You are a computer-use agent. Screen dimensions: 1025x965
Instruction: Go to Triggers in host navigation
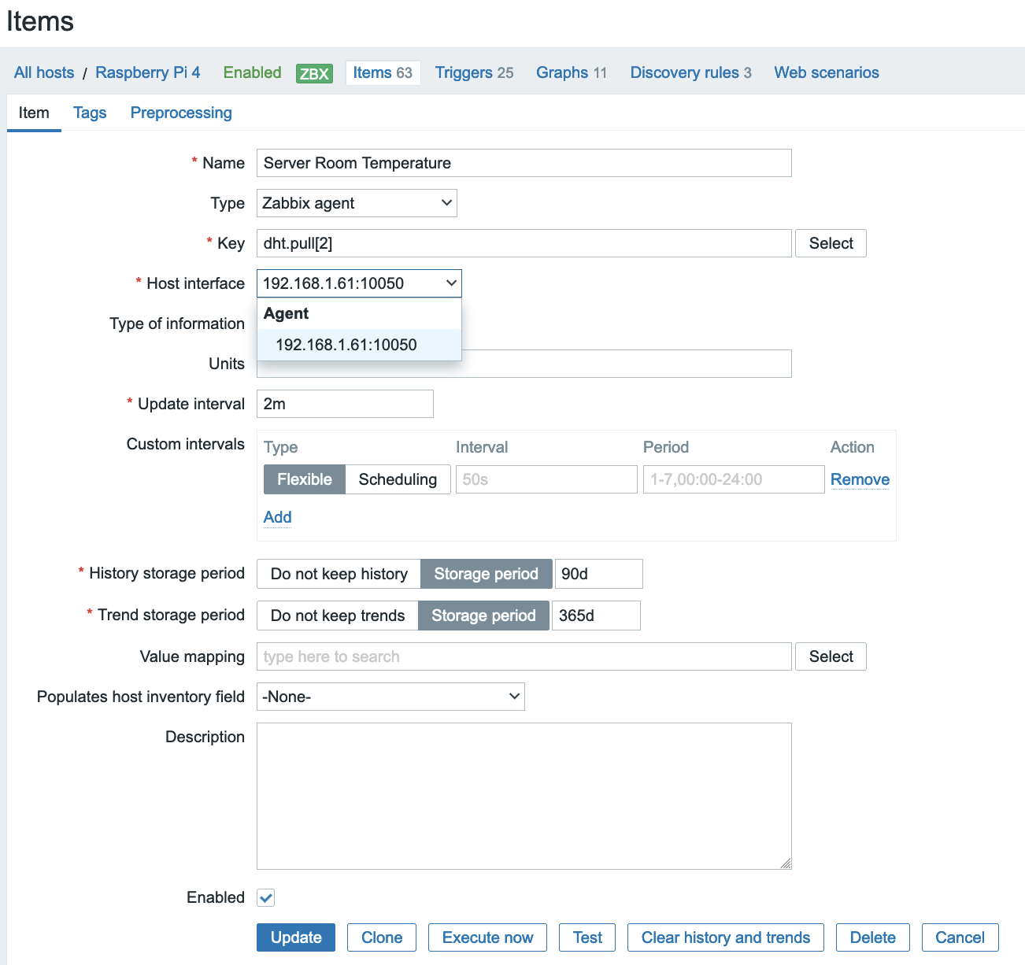pyautogui.click(x=474, y=72)
